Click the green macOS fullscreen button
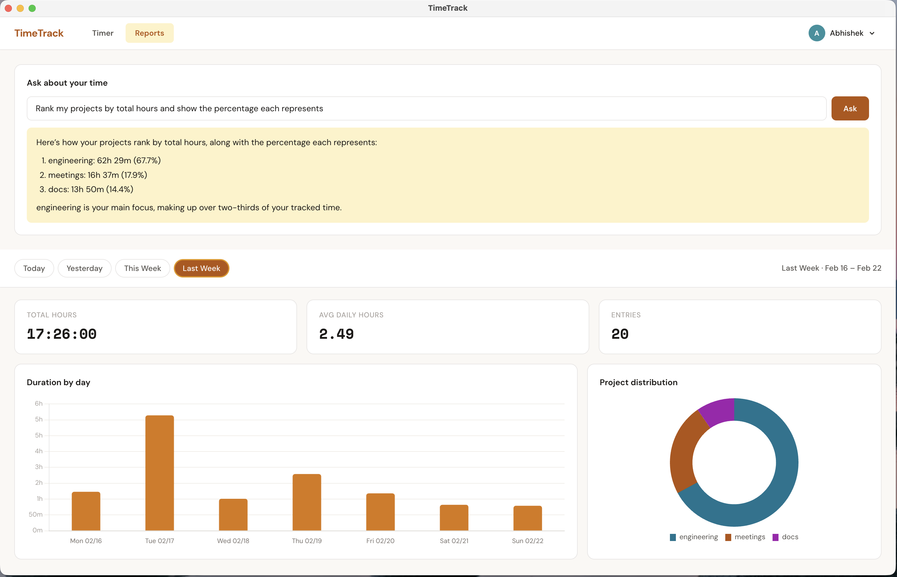This screenshot has width=897, height=577. tap(32, 8)
